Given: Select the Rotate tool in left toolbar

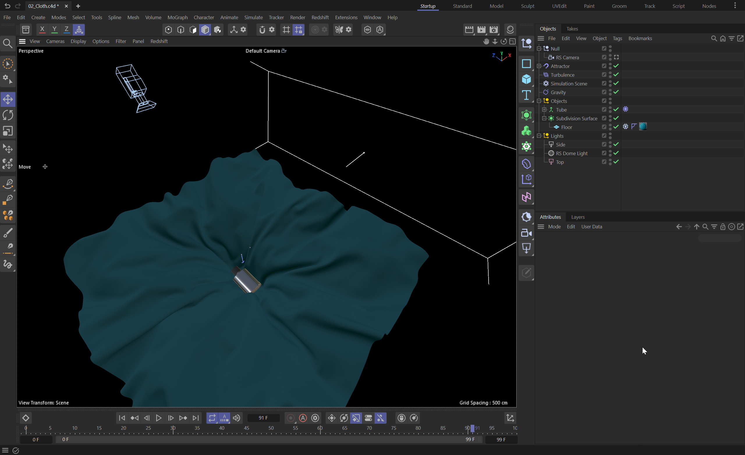Looking at the screenshot, I should [8, 115].
